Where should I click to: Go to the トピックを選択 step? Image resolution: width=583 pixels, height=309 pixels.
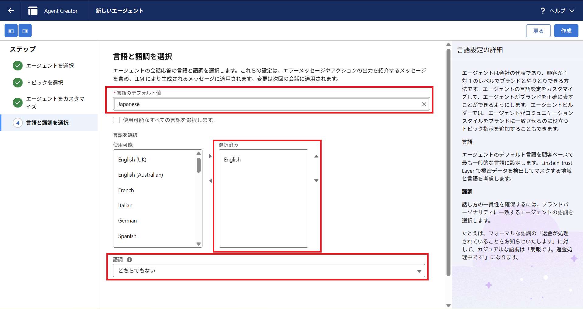coord(45,83)
